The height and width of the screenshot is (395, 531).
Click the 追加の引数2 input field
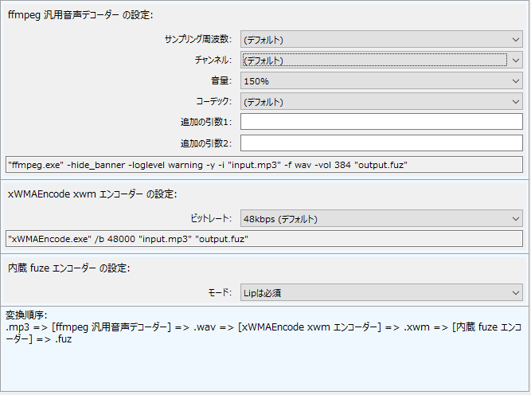click(x=381, y=143)
